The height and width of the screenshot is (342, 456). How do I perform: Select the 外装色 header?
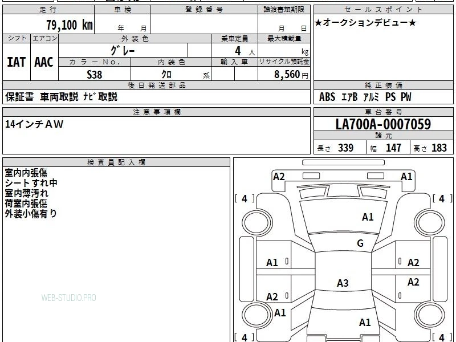click(x=135, y=38)
